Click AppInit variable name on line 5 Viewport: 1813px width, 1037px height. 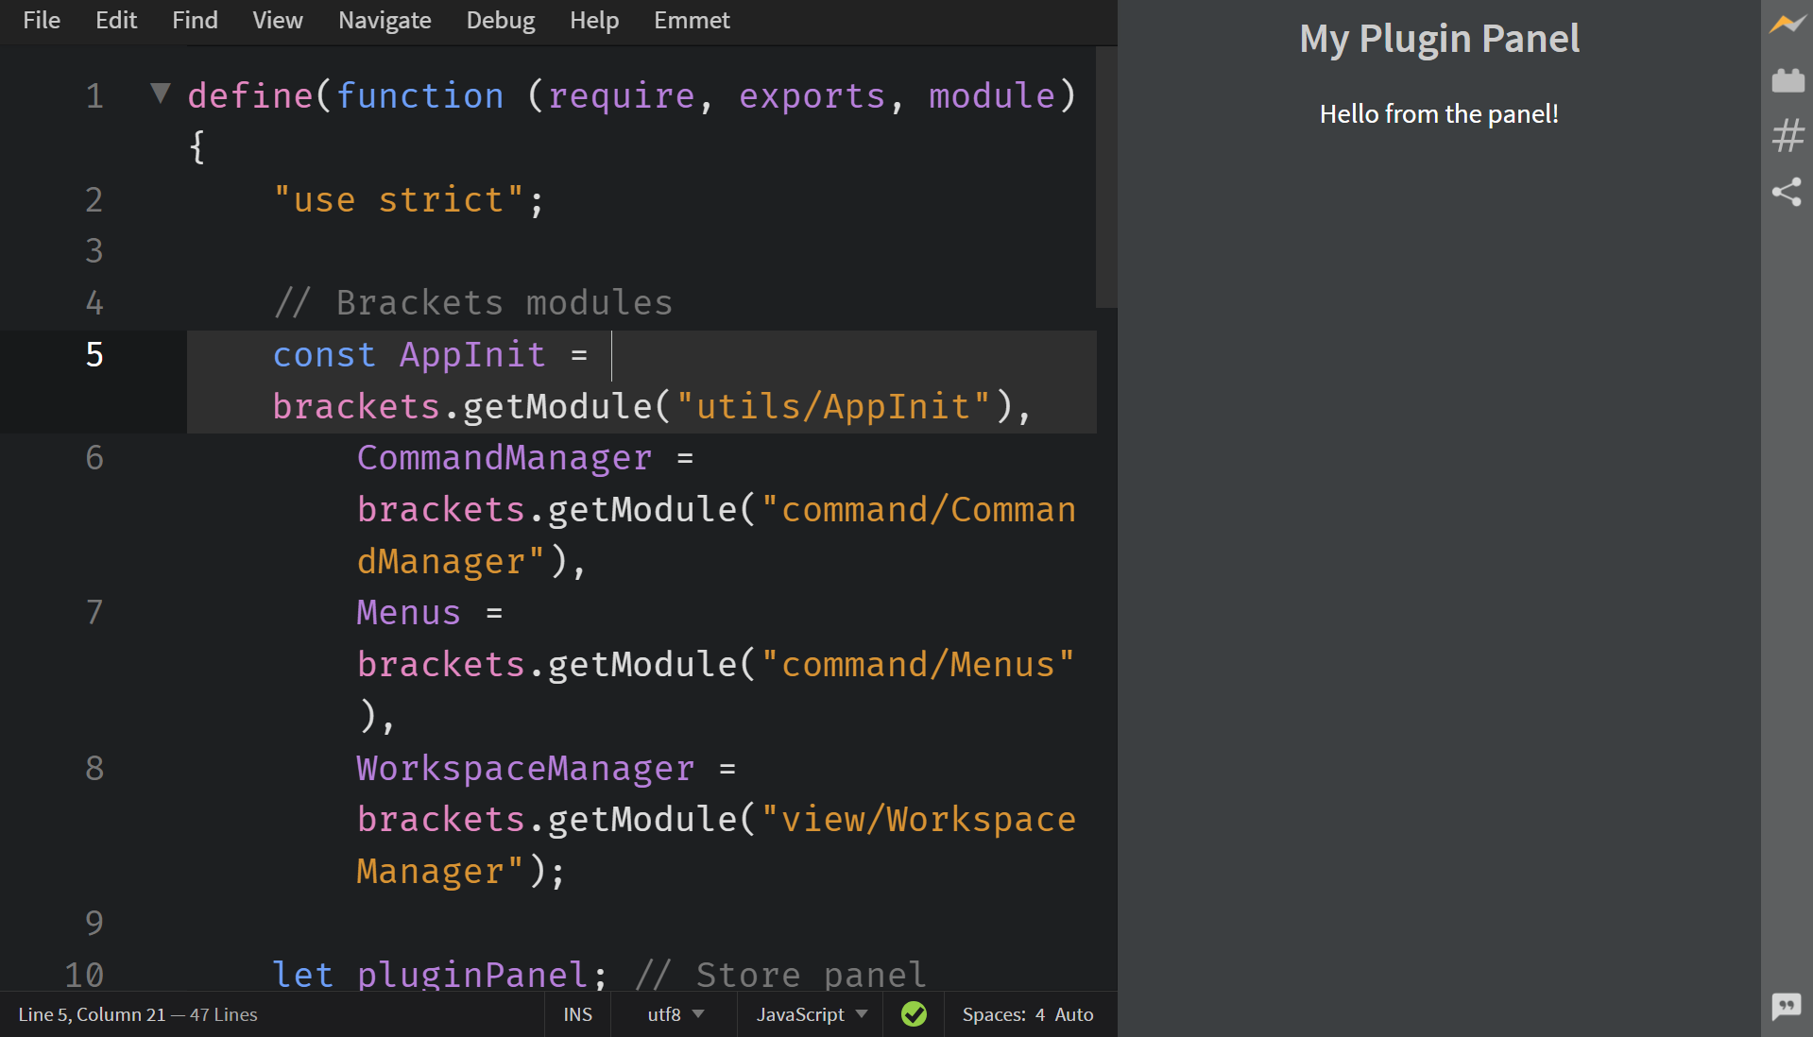pos(472,355)
